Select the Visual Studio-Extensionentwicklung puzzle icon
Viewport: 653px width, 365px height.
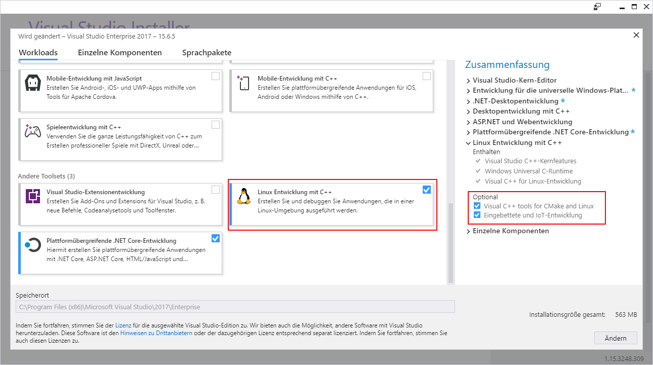(x=33, y=195)
